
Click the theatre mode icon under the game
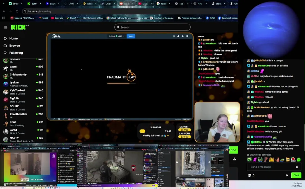pyautogui.click(x=59, y=119)
